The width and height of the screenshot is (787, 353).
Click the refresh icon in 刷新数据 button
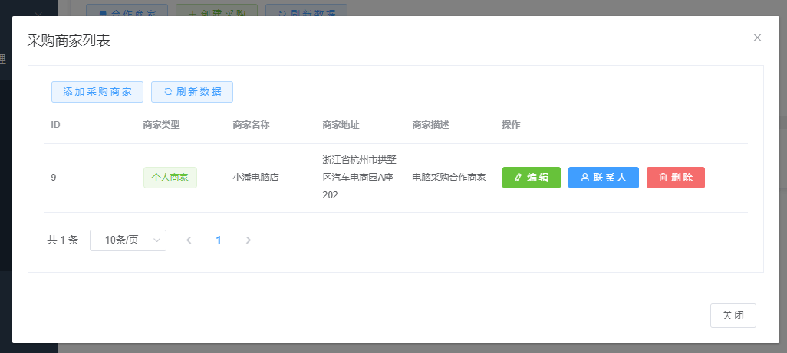click(x=168, y=92)
